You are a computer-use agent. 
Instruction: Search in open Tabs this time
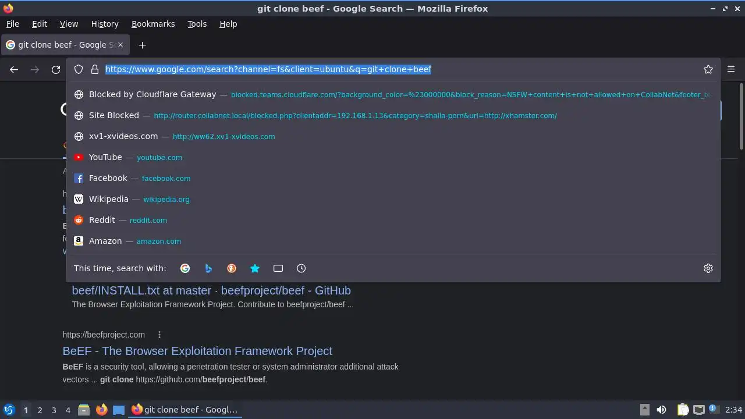278,268
